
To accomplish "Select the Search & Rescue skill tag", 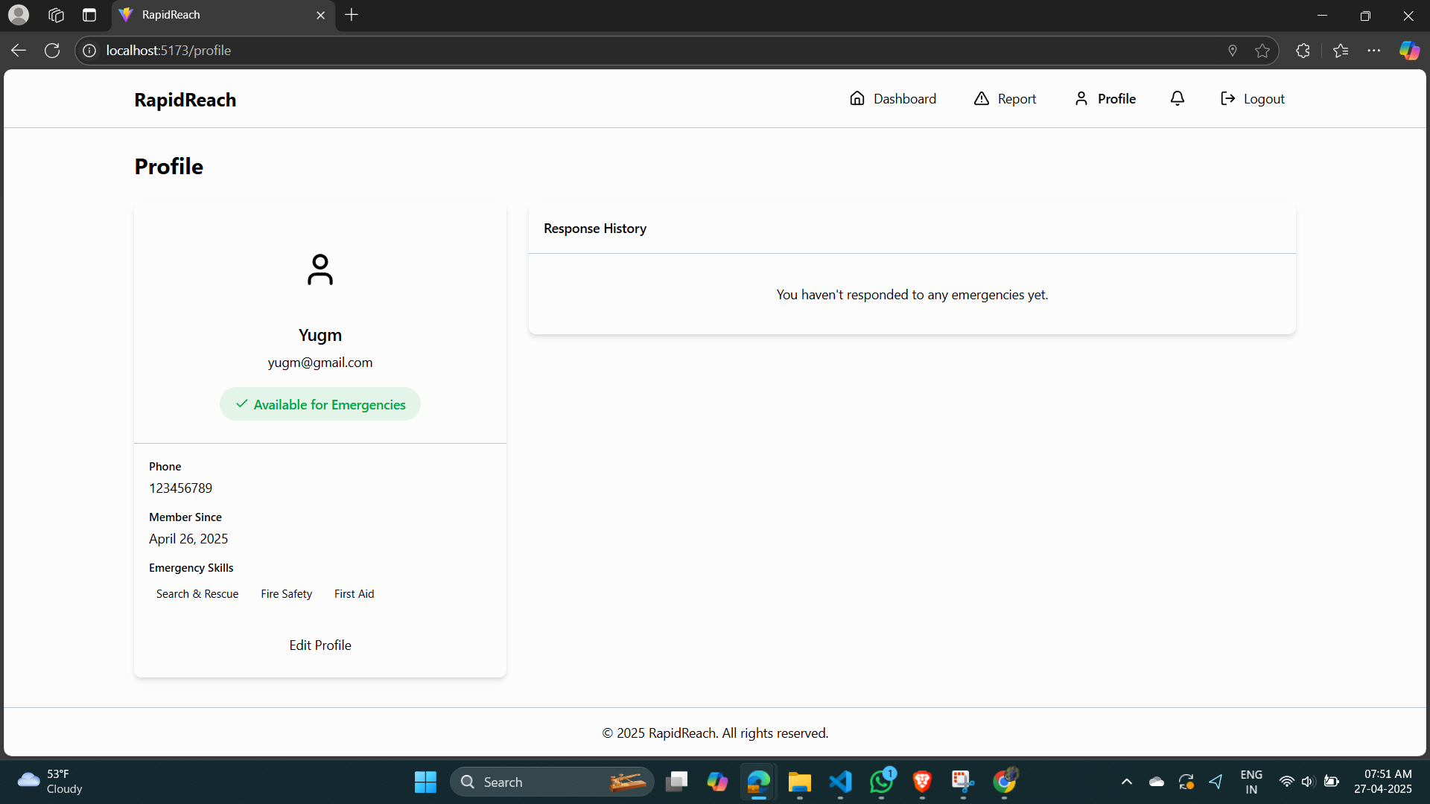I will (197, 593).
